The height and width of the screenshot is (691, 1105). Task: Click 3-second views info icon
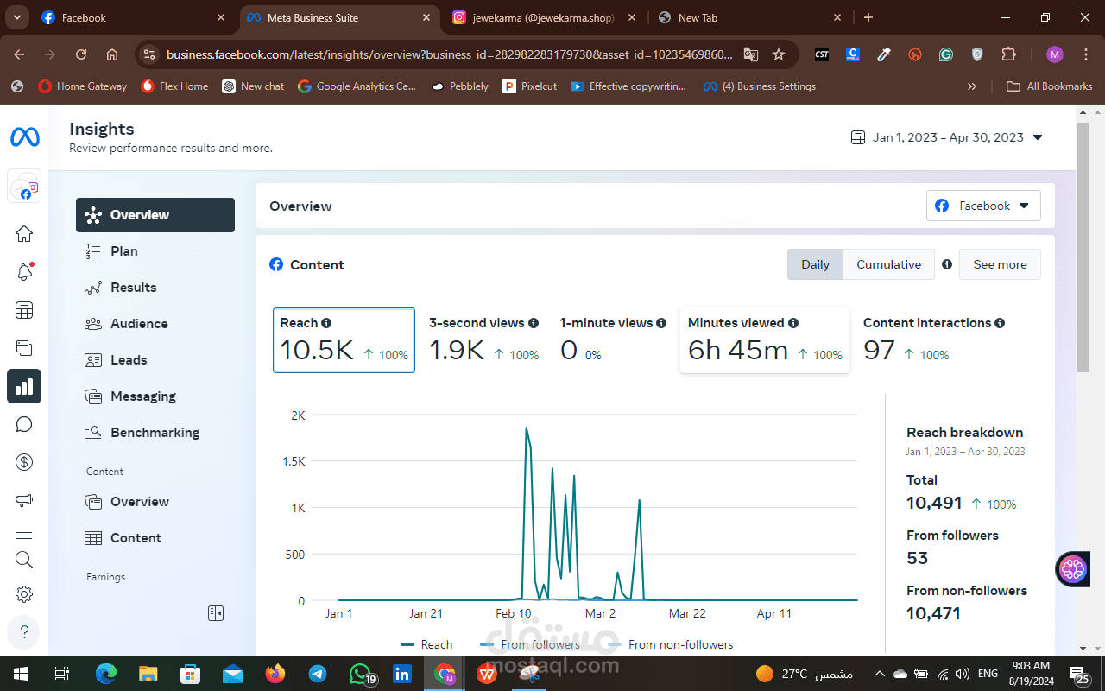(x=534, y=323)
